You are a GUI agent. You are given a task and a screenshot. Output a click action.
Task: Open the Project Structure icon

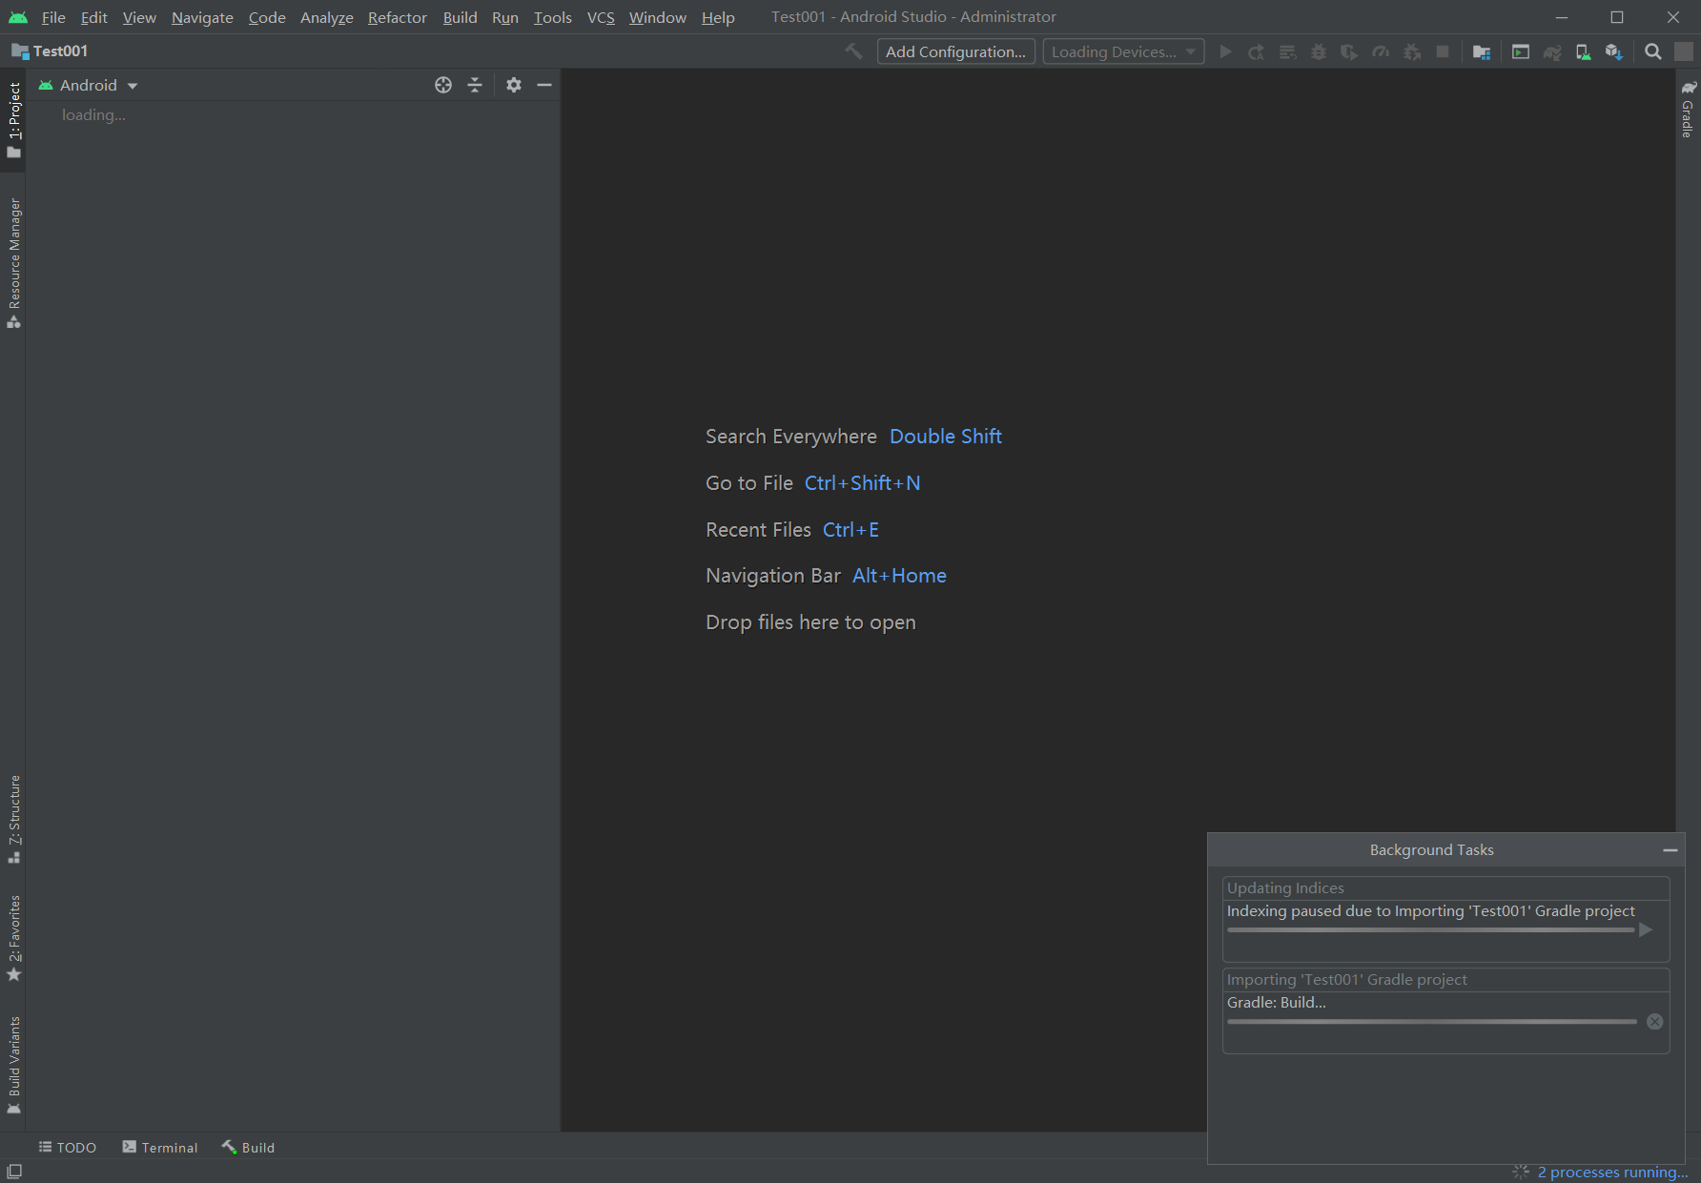pos(1481,51)
